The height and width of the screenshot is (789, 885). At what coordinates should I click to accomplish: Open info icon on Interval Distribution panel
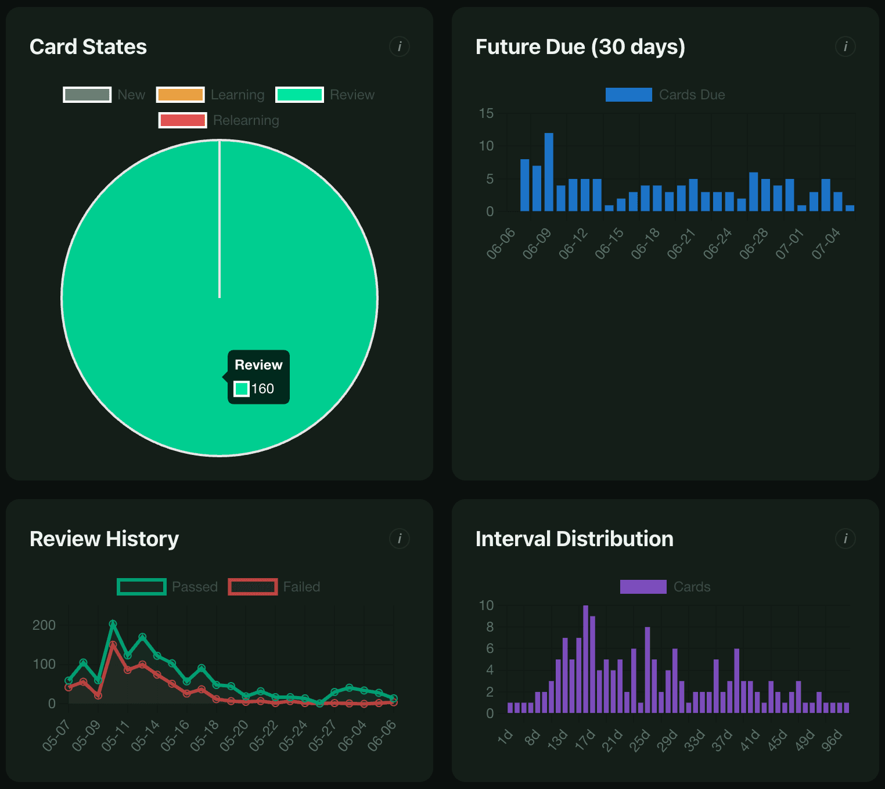click(x=846, y=539)
